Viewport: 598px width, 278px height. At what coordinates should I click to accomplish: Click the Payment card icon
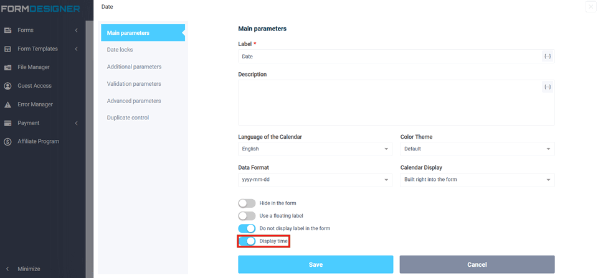tap(8, 123)
